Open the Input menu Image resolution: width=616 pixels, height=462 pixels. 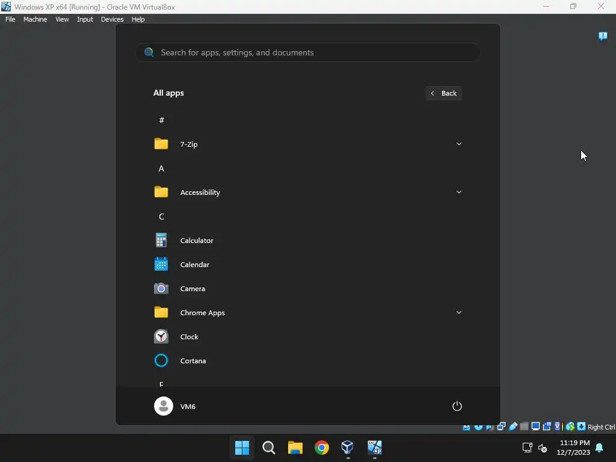[85, 19]
